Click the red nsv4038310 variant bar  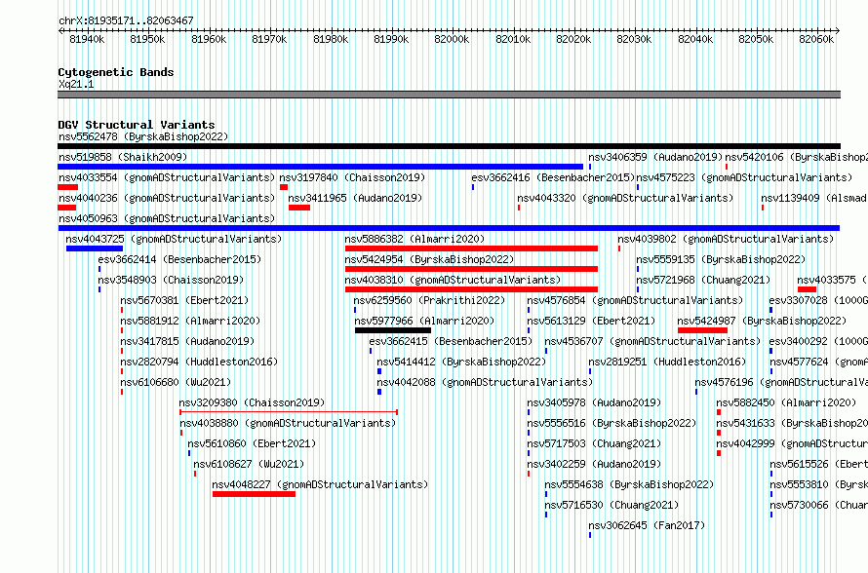click(472, 289)
